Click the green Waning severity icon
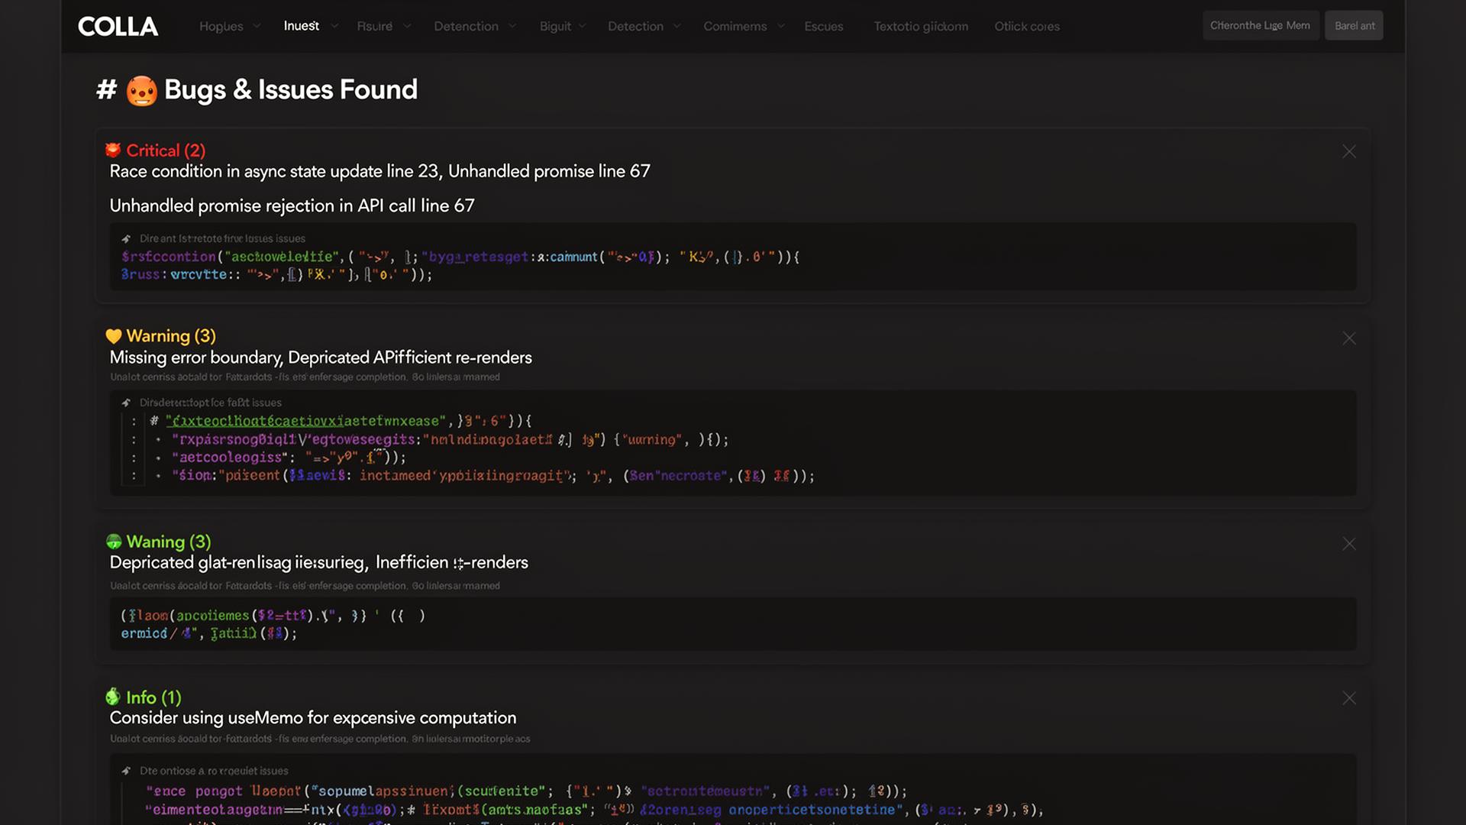Image resolution: width=1466 pixels, height=825 pixels. (114, 542)
